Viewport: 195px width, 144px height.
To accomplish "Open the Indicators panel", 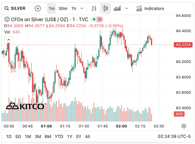I will [x=150, y=9].
